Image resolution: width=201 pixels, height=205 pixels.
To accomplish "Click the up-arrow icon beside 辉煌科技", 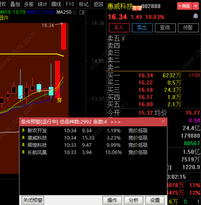I will coord(23,144).
